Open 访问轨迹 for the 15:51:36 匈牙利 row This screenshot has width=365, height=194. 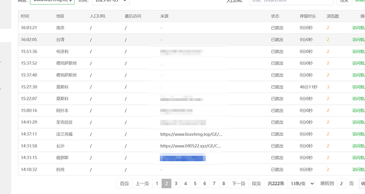point(359,51)
